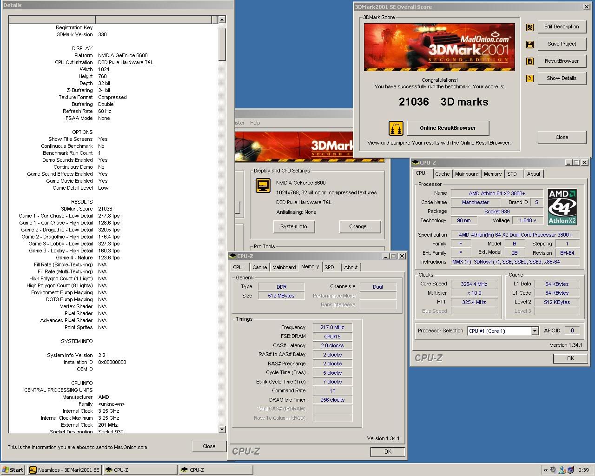The image size is (595, 476).
Task: Click the first system tray icon beside the arrows
Action: 553,470
